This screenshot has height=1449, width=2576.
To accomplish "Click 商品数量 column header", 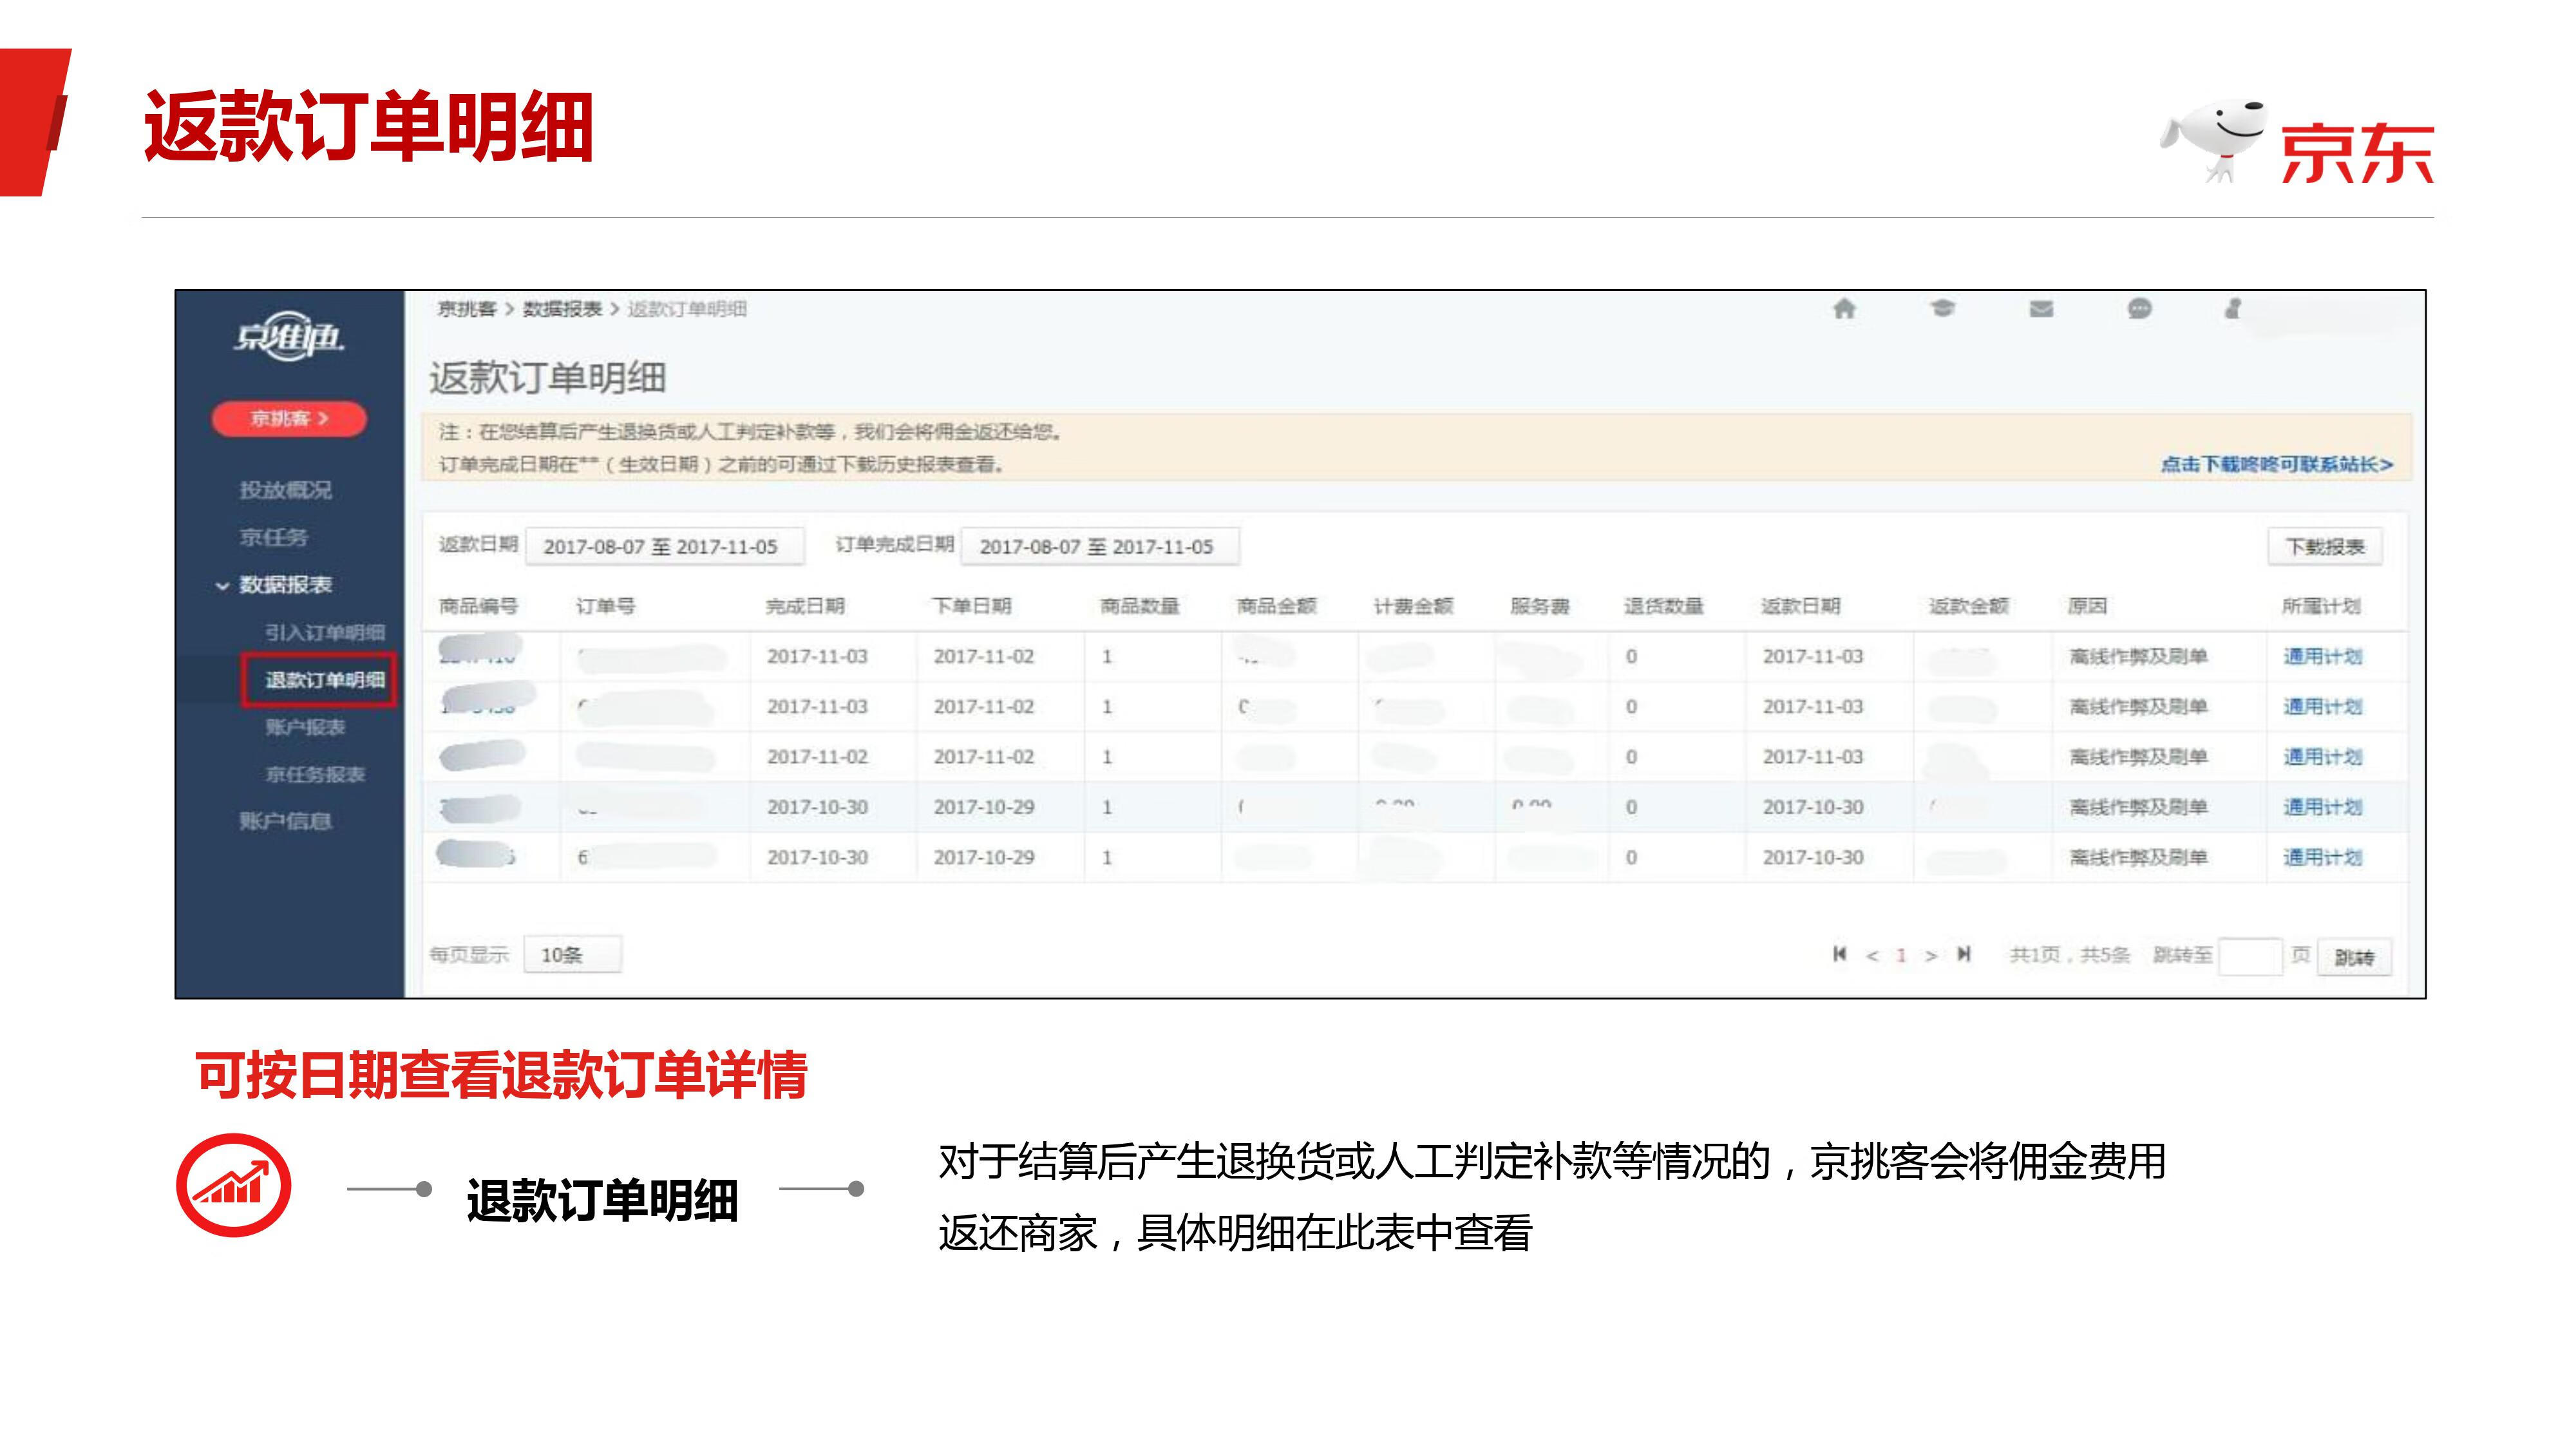I will click(x=1140, y=606).
